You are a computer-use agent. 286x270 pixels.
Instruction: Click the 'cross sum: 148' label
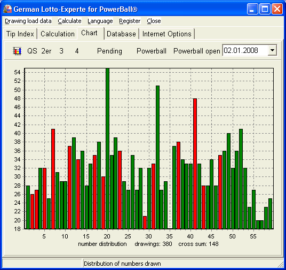point(198,244)
